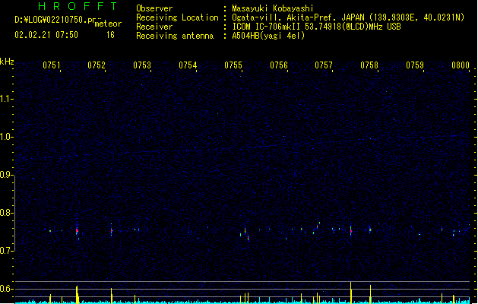The height and width of the screenshot is (304, 478).
Task: Select antenna value A504HB(yagi 4el)
Action: click(x=268, y=36)
